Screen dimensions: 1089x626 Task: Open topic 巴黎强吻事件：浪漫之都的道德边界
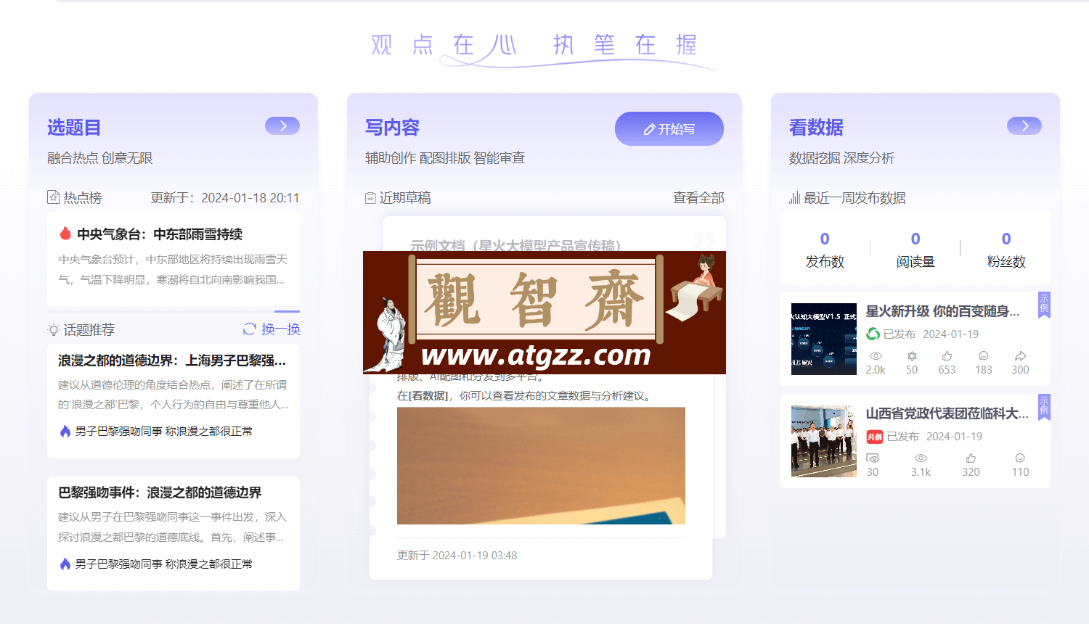[x=160, y=493]
